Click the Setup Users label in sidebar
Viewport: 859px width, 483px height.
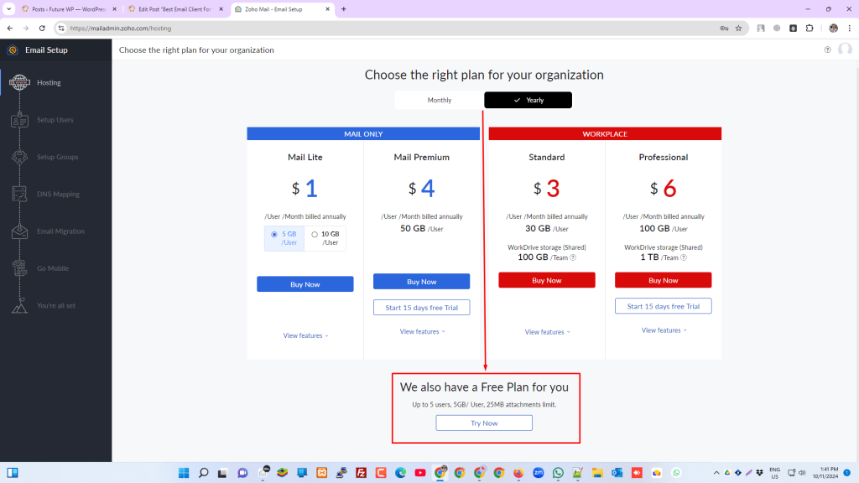55,120
